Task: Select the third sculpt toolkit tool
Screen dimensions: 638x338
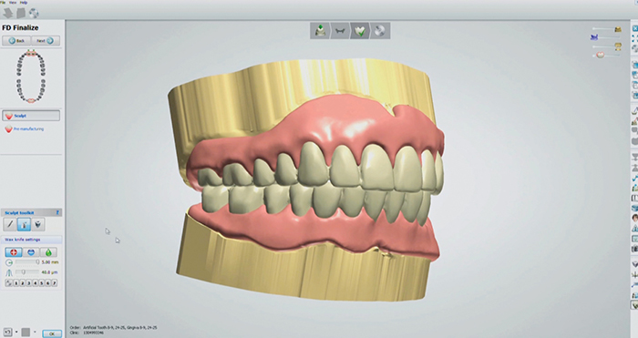Action: [x=38, y=224]
